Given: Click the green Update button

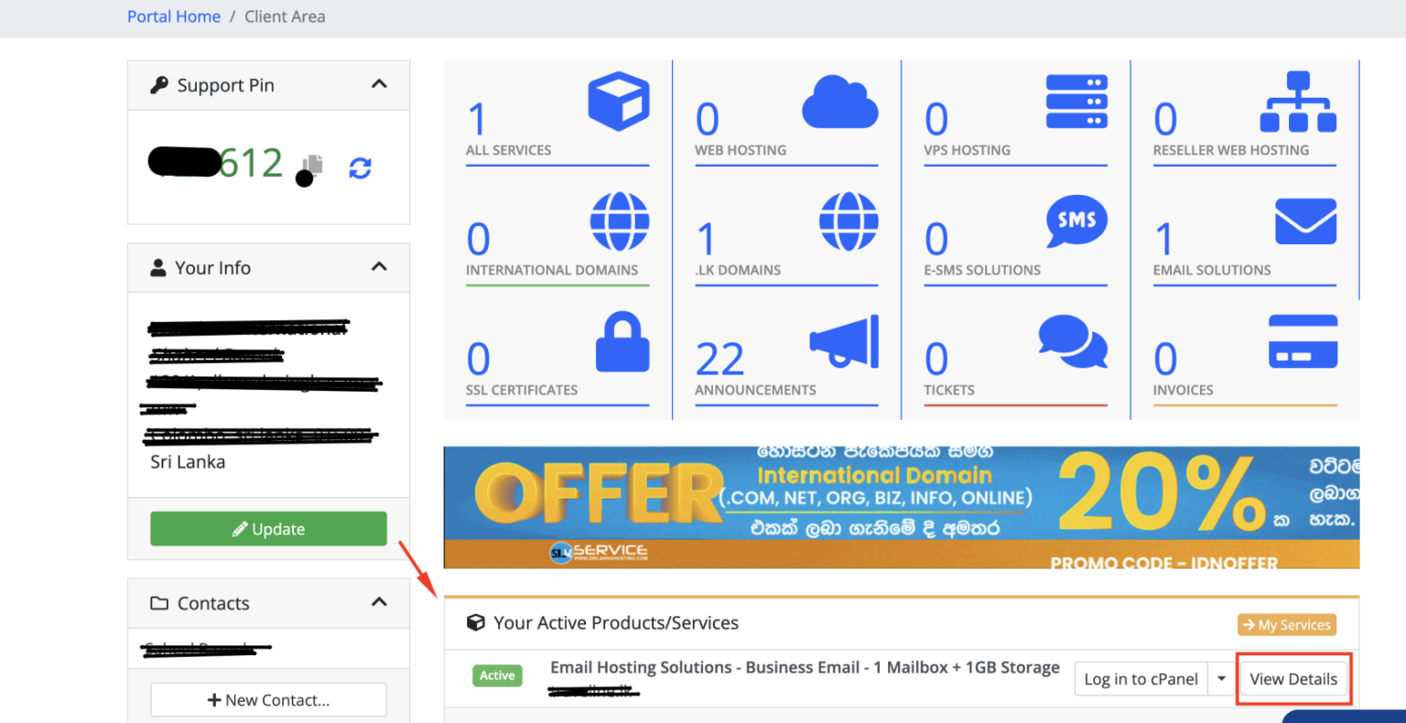Looking at the screenshot, I should click(268, 529).
